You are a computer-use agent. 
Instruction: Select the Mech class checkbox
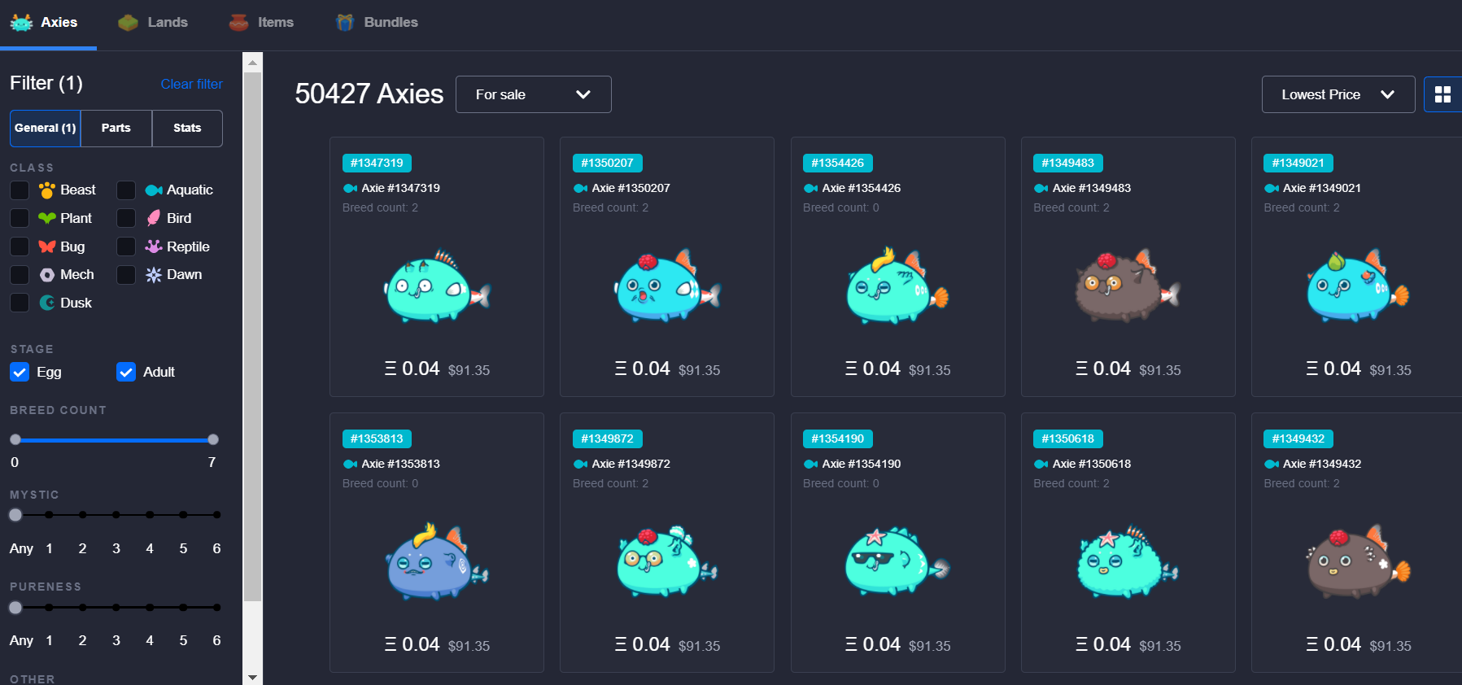[x=20, y=275]
